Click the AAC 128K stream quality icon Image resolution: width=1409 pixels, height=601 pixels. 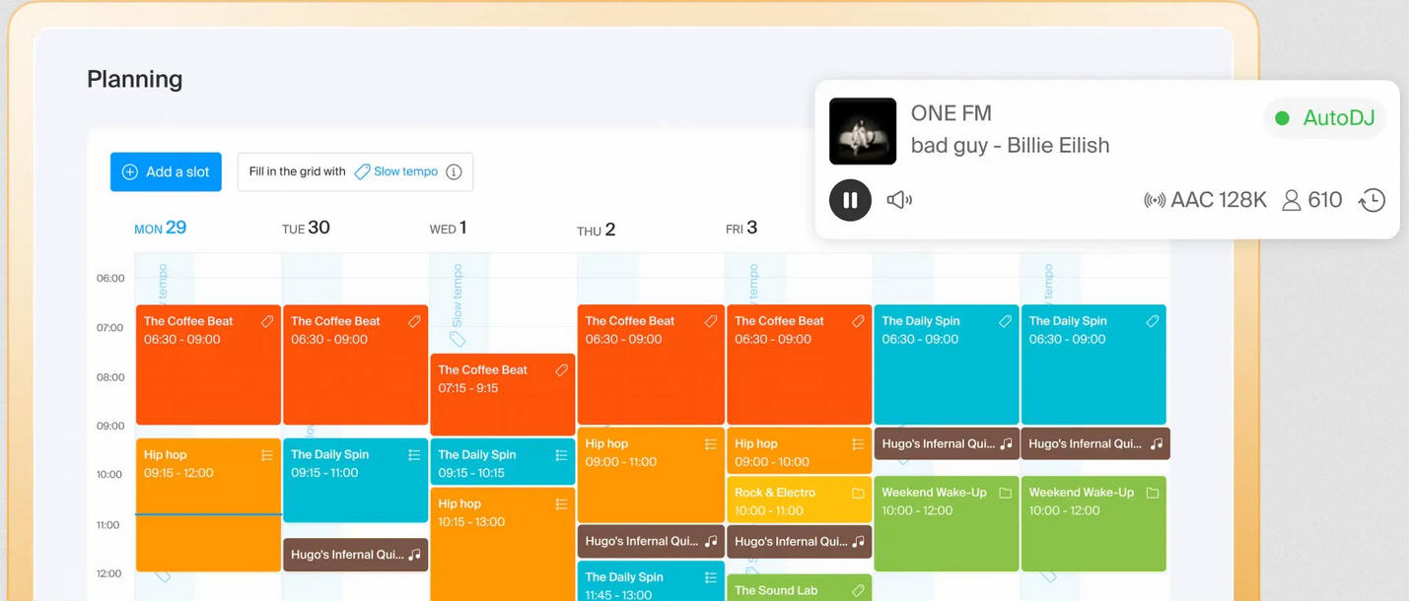tap(1154, 200)
